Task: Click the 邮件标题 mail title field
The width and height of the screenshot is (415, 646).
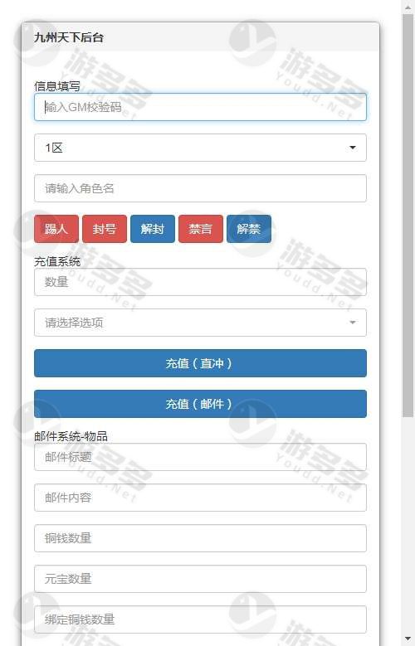Action: pyautogui.click(x=200, y=457)
